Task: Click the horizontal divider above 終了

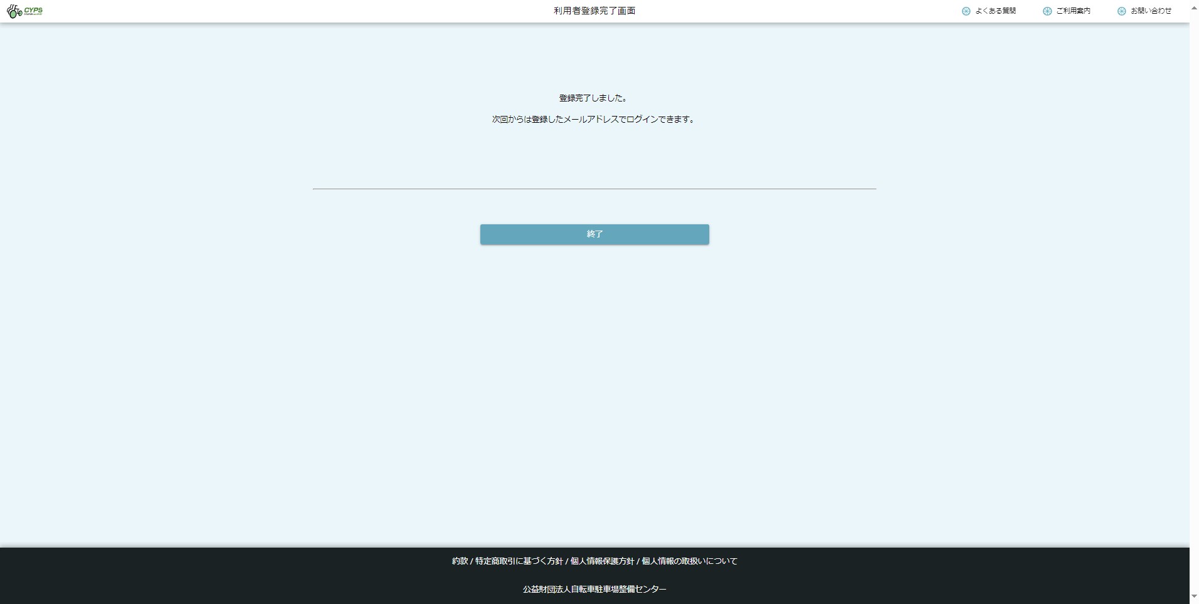Action: (594, 189)
